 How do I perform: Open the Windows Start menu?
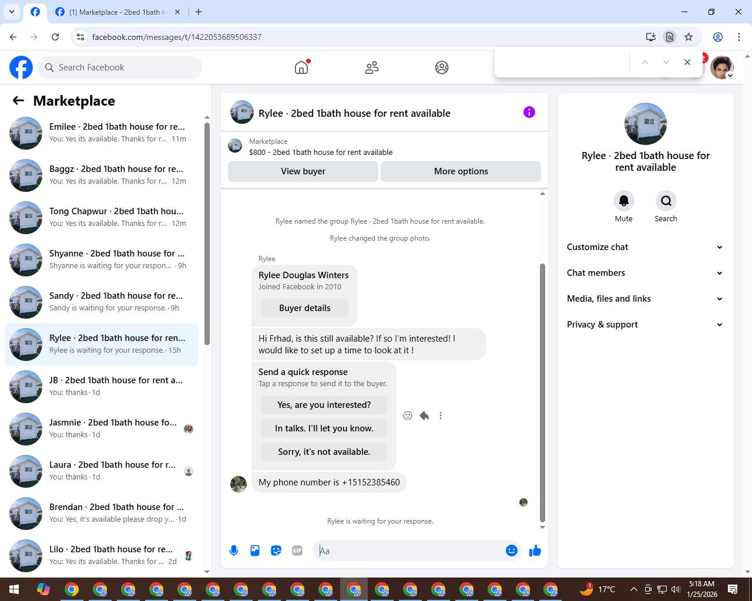[14, 589]
